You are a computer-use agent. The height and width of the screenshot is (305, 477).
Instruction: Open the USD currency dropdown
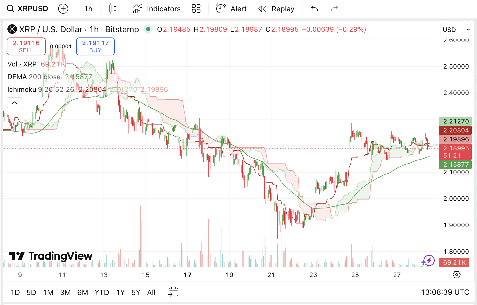pos(456,30)
